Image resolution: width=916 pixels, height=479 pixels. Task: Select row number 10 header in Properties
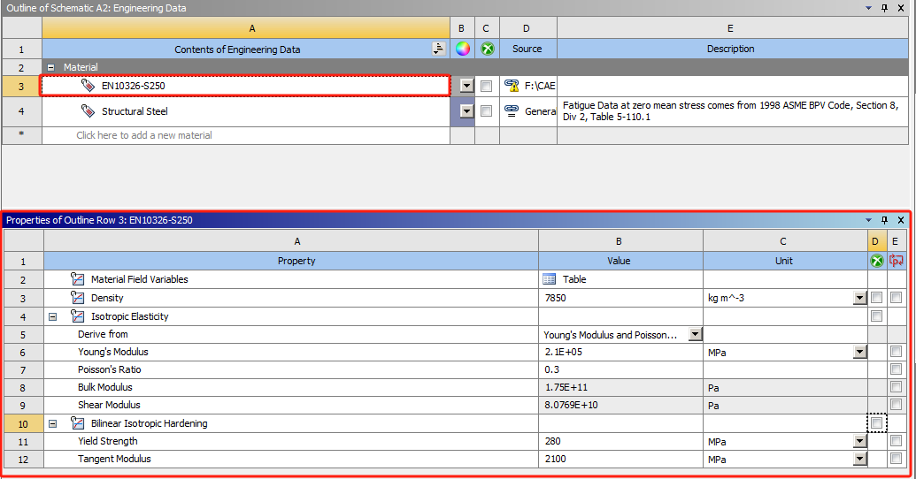coord(23,423)
